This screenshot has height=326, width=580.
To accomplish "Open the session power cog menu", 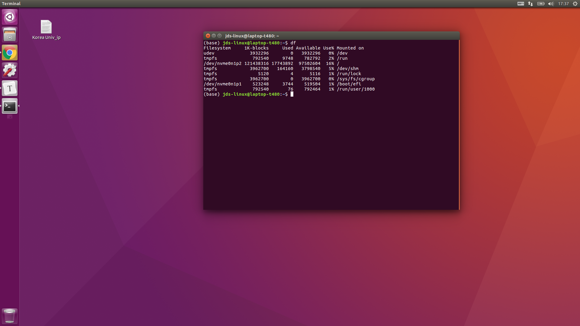I will pyautogui.click(x=575, y=4).
